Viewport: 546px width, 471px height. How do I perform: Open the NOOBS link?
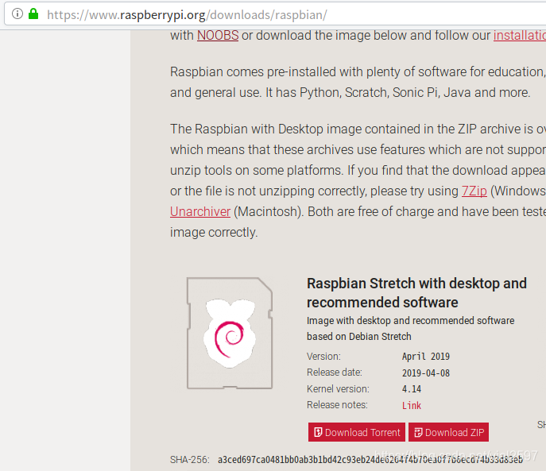click(x=218, y=36)
